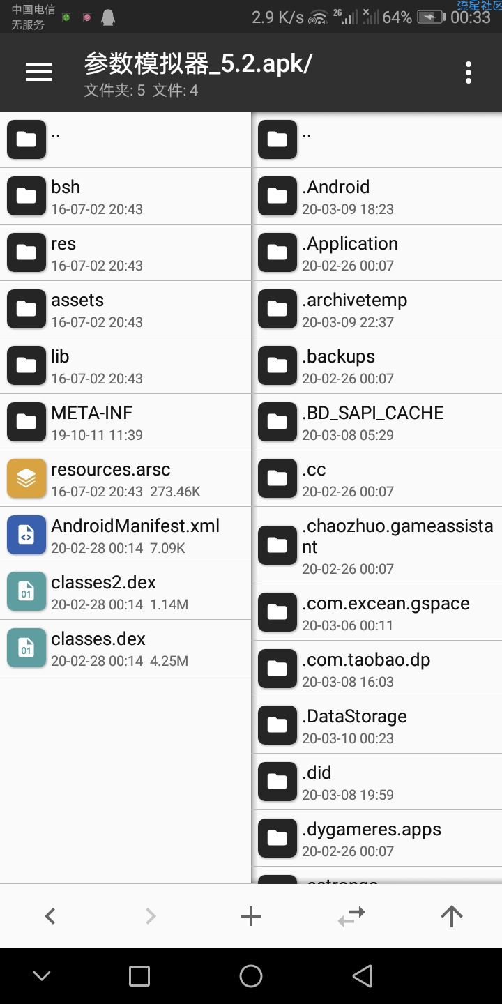The image size is (502, 1004).
Task: Open resources.arsc file icon
Action: point(26,478)
